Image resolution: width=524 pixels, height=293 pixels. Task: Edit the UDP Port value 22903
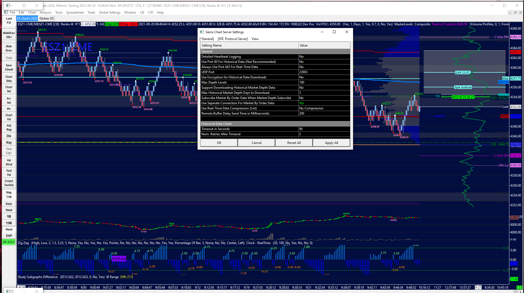click(x=324, y=72)
